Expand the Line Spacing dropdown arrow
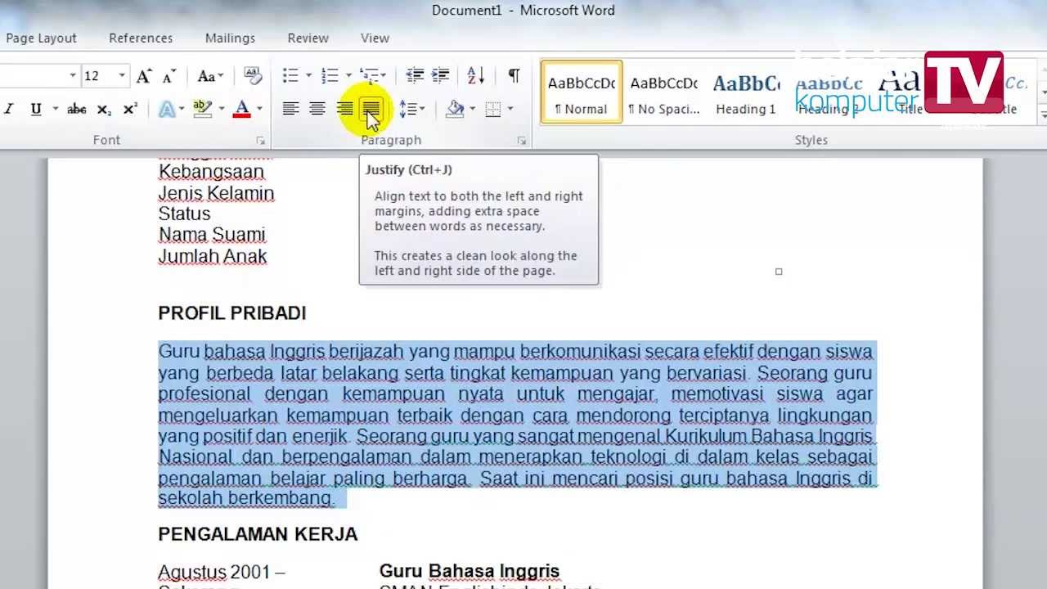 (422, 109)
